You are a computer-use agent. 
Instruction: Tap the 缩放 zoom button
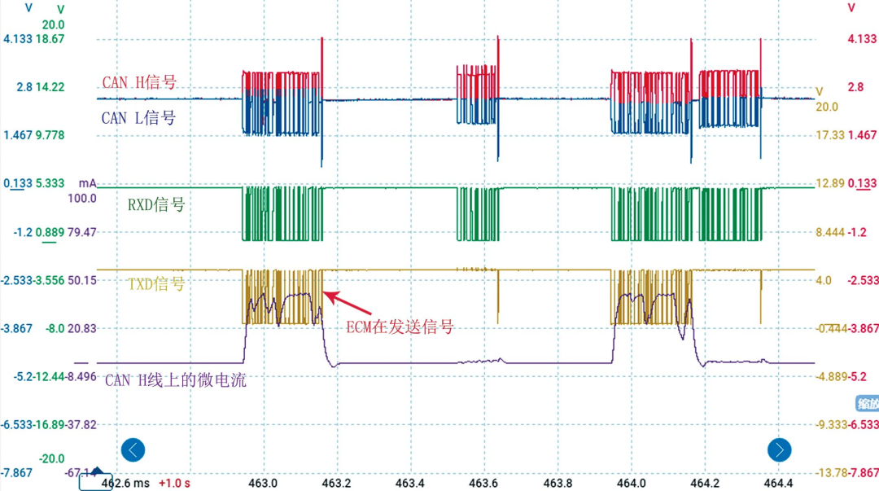[868, 403]
